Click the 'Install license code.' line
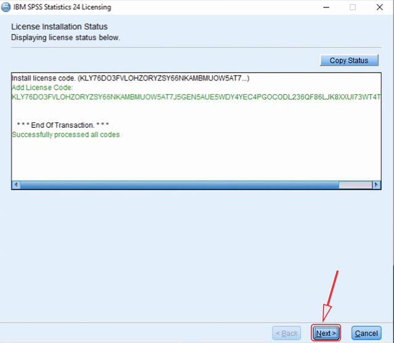This screenshot has height=343, width=394. pyautogui.click(x=131, y=78)
